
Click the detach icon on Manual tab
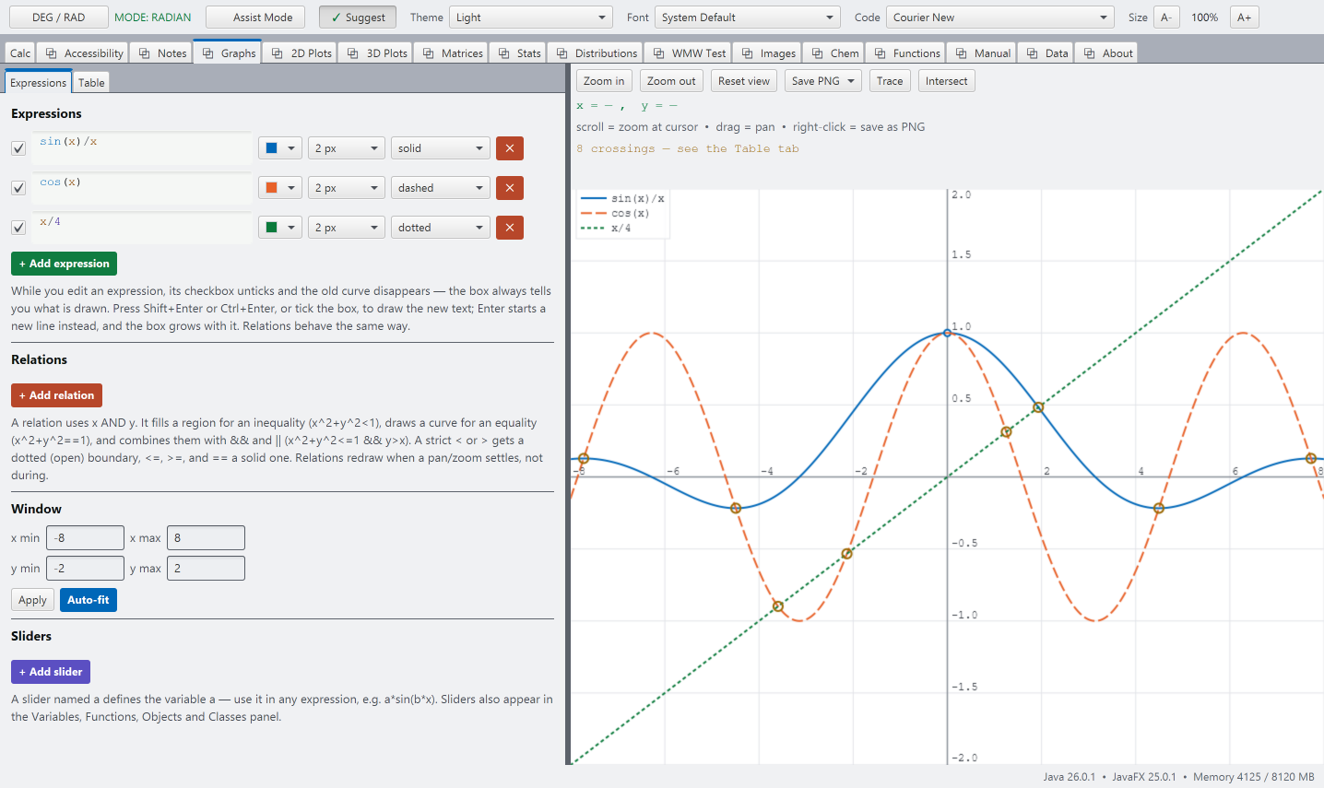[x=962, y=53]
